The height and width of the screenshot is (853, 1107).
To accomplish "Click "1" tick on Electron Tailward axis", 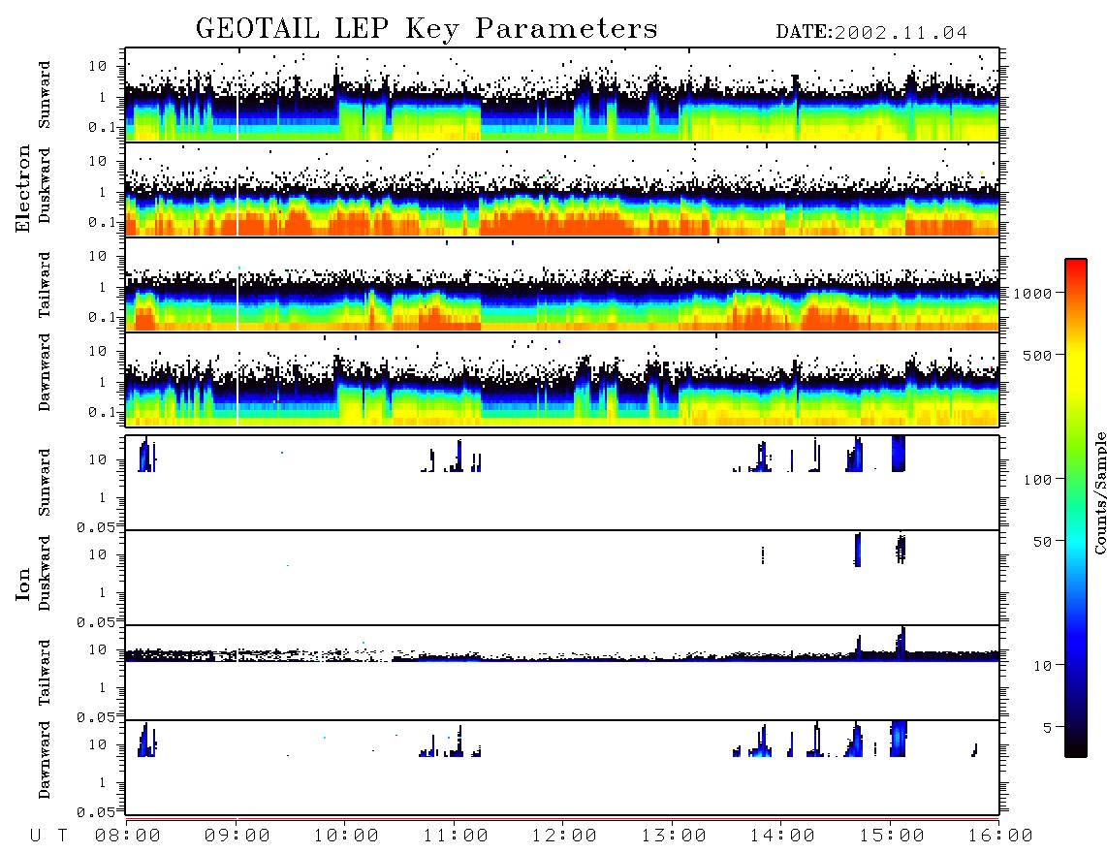I will (x=103, y=287).
